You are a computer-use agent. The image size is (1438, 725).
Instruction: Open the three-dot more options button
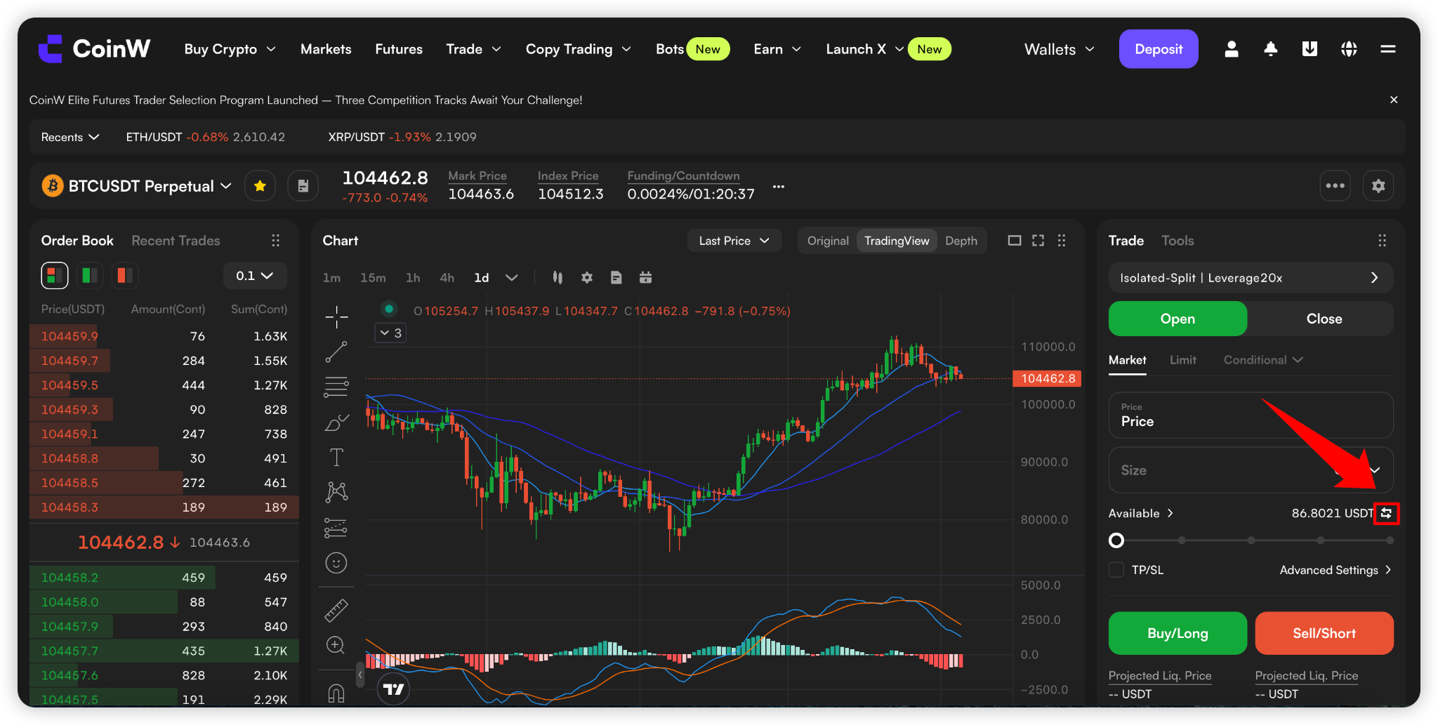pyautogui.click(x=1335, y=186)
